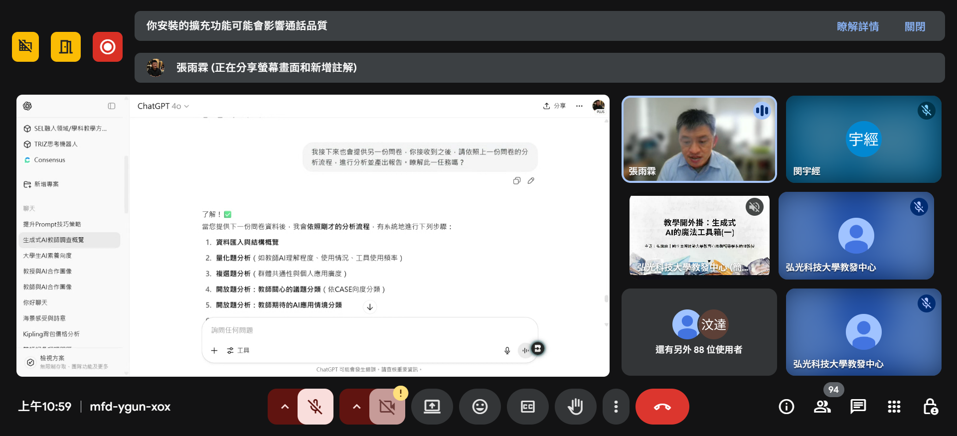Unmute the microphone toggle button

point(315,407)
